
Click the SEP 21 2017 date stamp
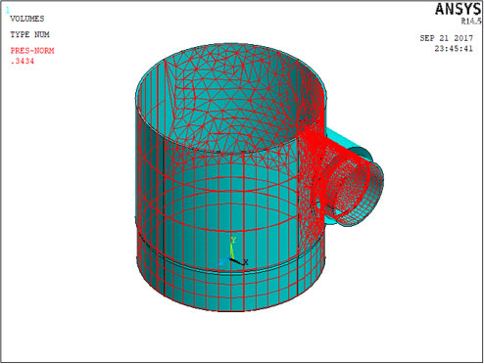[x=447, y=38]
